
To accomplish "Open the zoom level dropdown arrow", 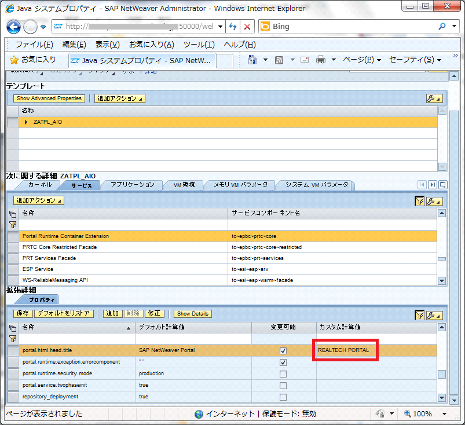I will (444, 414).
